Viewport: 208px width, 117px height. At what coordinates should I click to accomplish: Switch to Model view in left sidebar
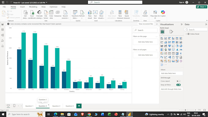[2, 35]
